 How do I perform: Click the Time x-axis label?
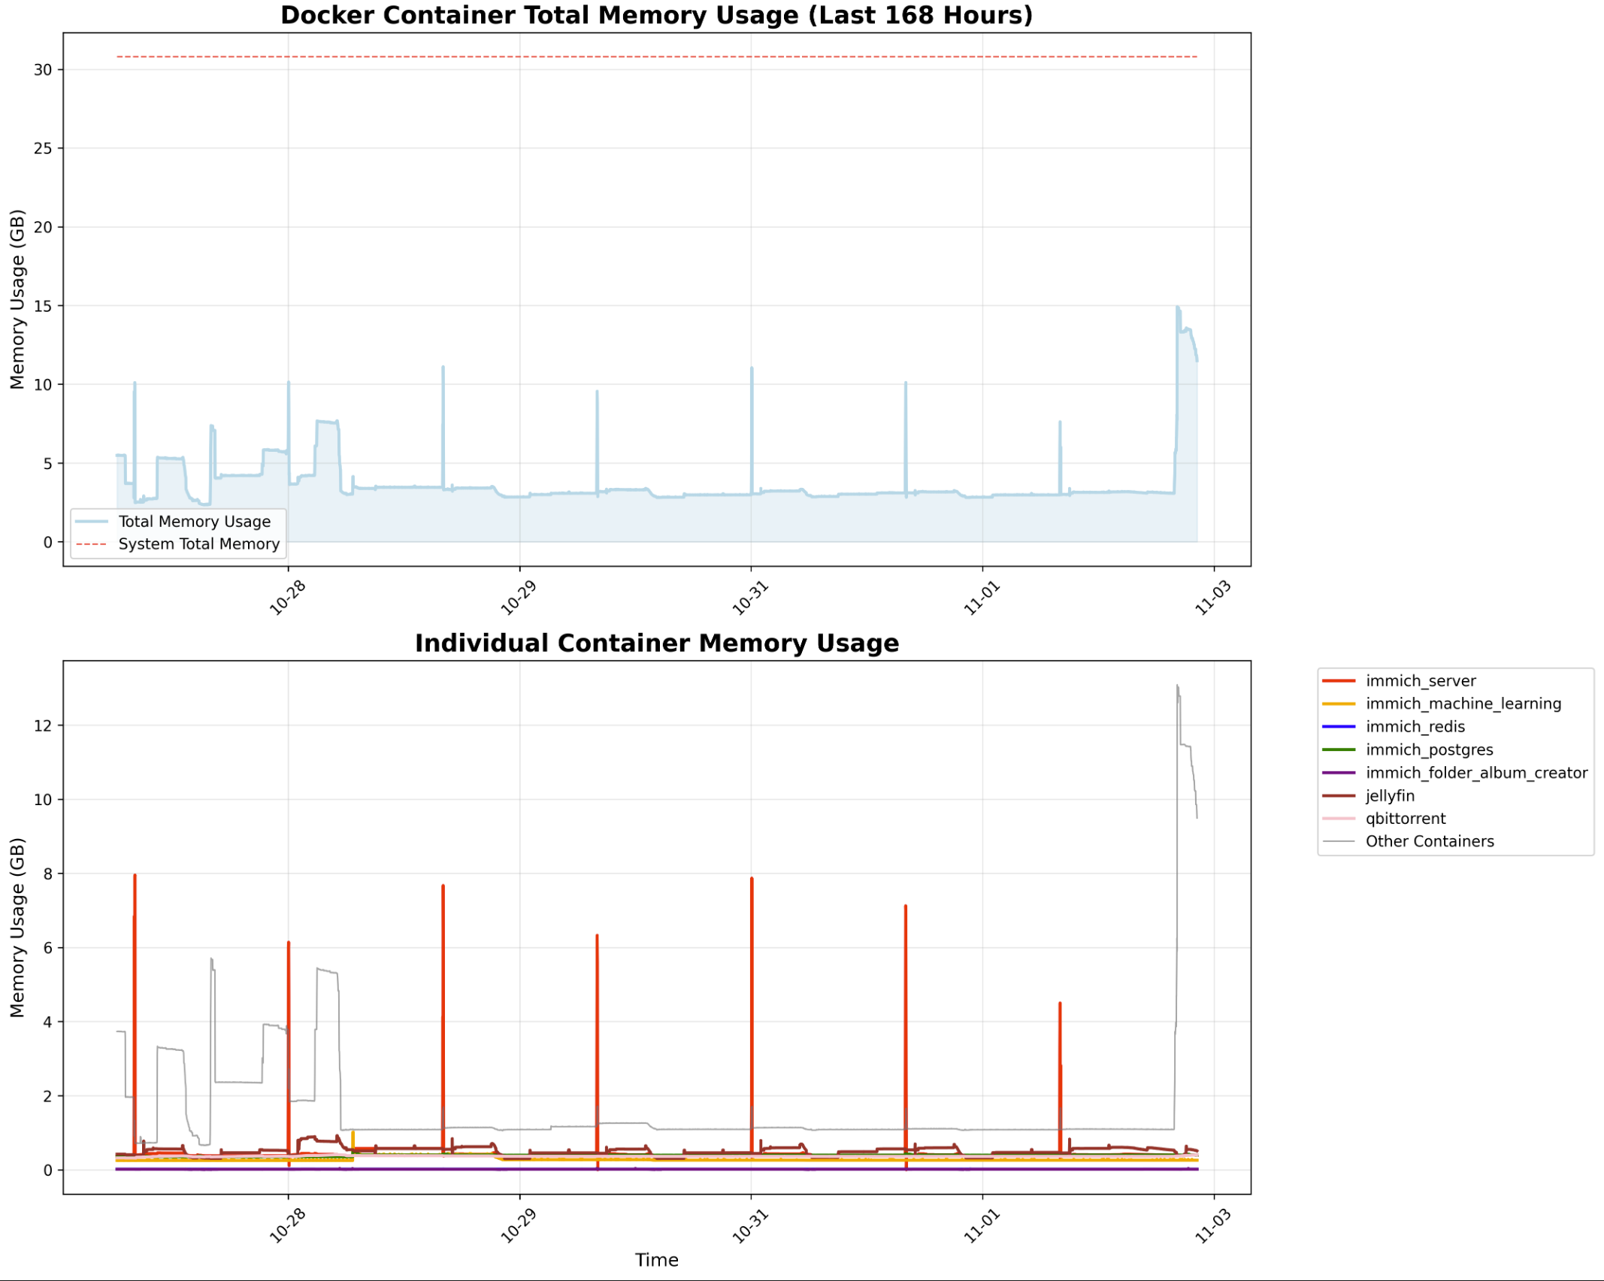click(656, 1260)
